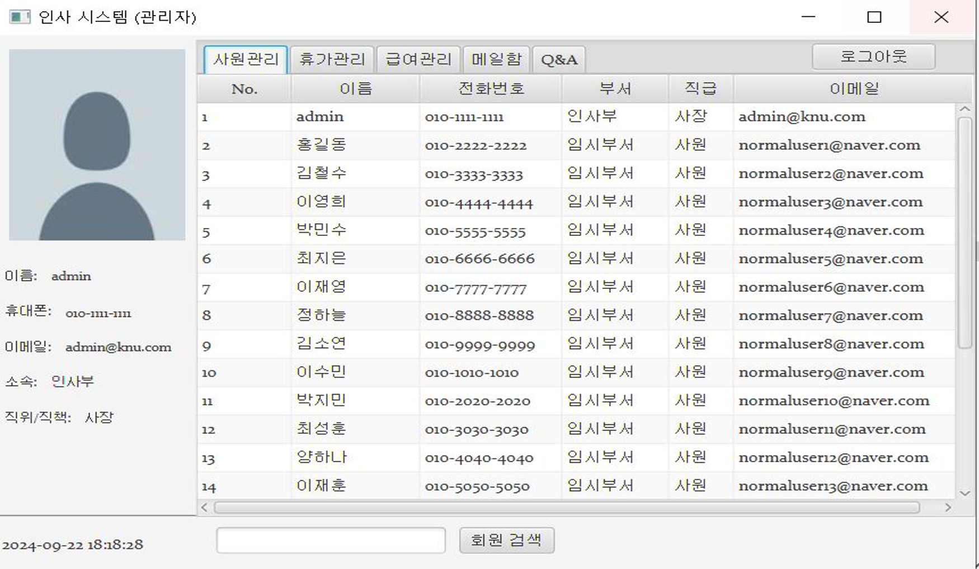Sort by the 이메일 column header
This screenshot has width=979, height=569.
pyautogui.click(x=853, y=89)
